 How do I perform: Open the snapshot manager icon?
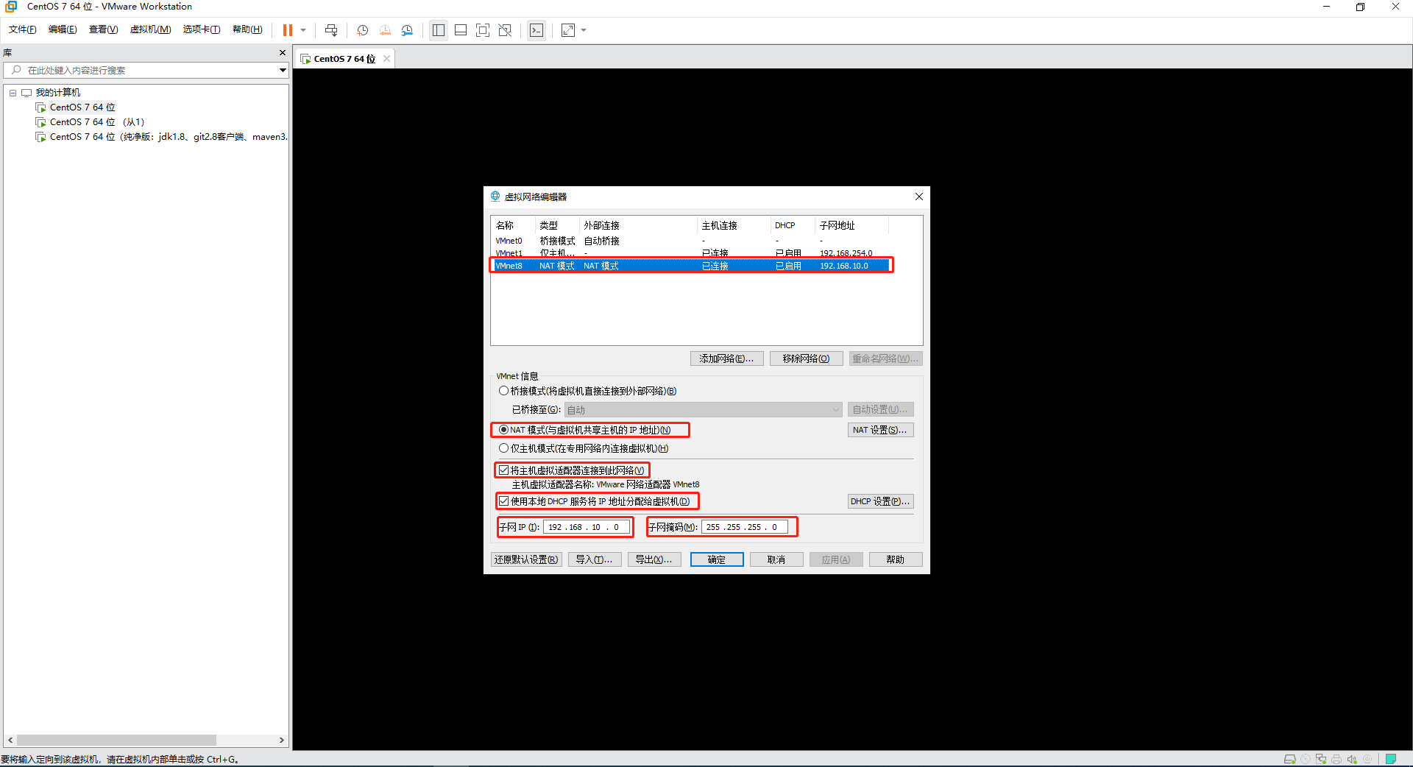[407, 30]
